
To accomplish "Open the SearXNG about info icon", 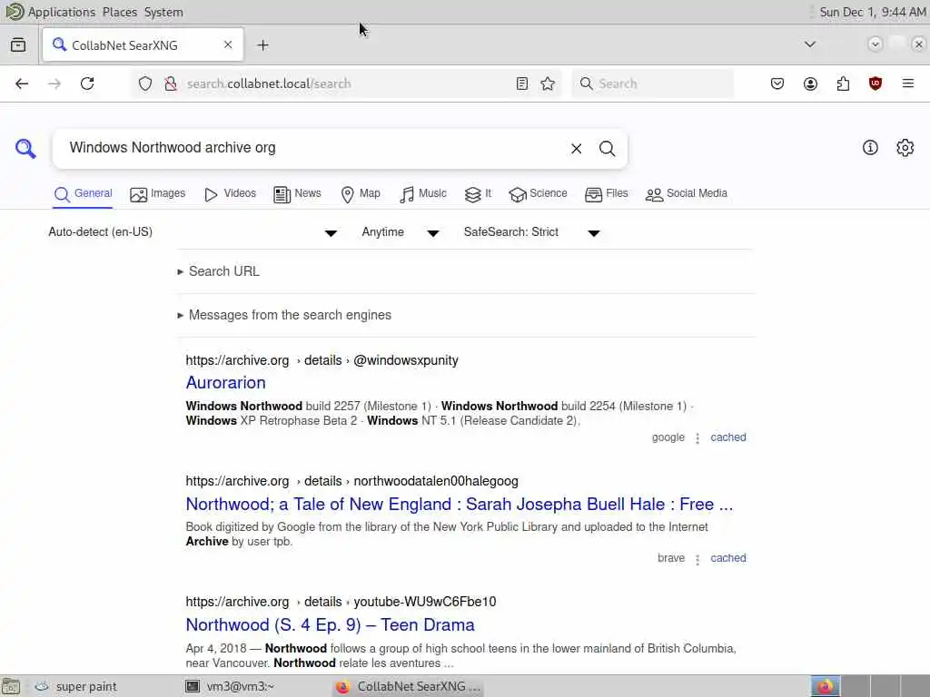I will pos(870,148).
